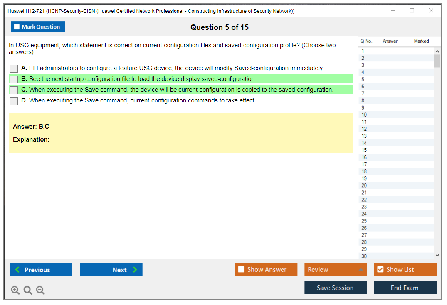Check the answer D option box
The width and height of the screenshot is (447, 305).
14,101
